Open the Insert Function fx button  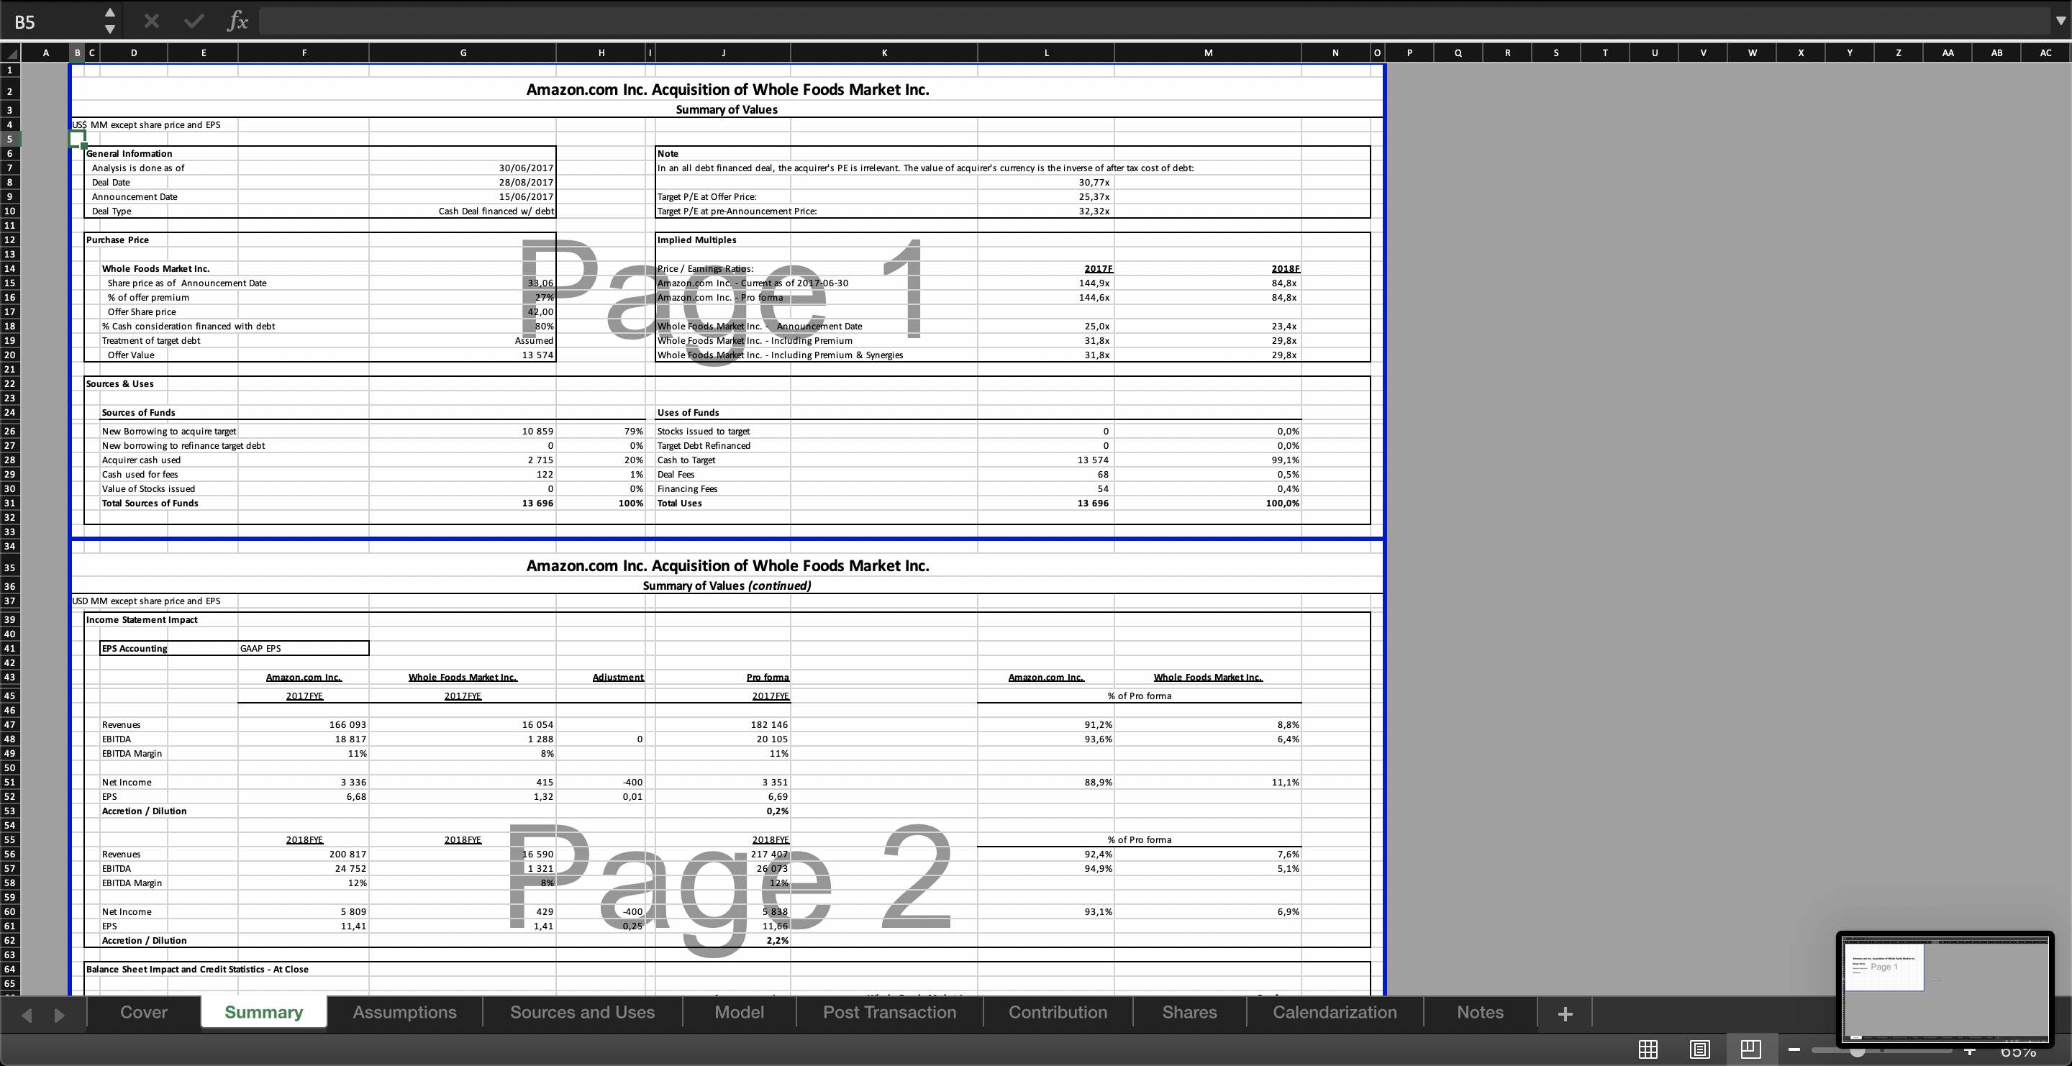(x=237, y=21)
